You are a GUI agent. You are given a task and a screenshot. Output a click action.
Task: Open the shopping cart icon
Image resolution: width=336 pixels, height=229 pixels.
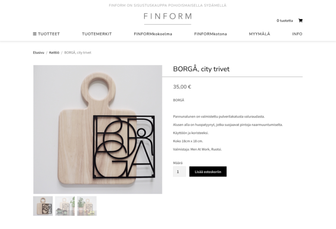301,20
